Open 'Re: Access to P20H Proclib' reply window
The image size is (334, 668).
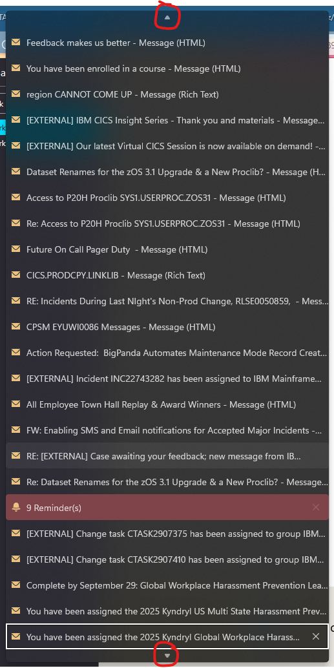167,224
